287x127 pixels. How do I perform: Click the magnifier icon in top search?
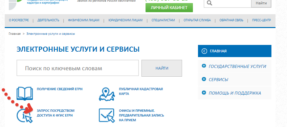(x=210, y=3)
